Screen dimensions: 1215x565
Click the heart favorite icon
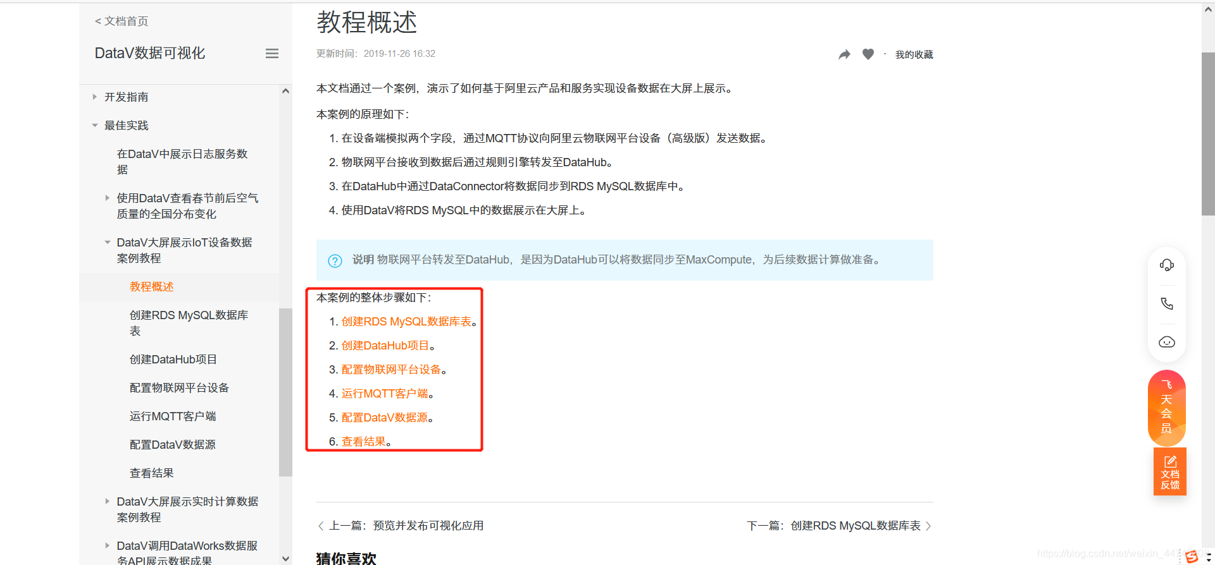(868, 54)
